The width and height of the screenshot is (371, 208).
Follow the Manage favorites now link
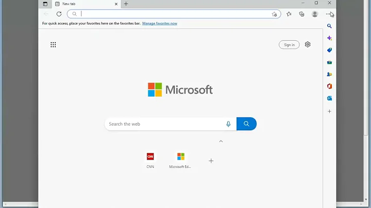[x=160, y=23]
